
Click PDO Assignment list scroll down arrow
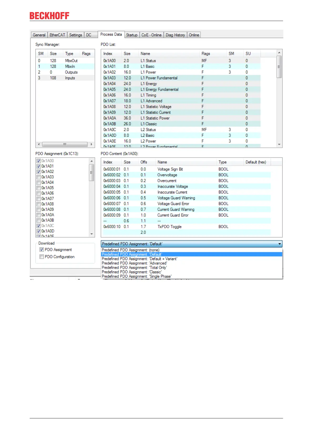click(x=92, y=234)
